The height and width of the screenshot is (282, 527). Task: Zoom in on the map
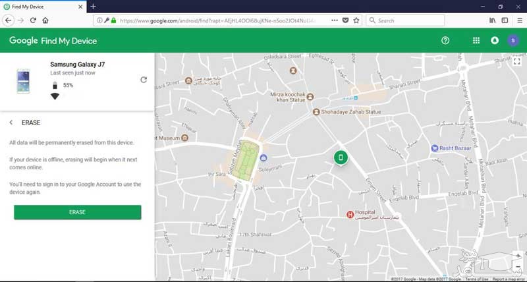coord(518,255)
